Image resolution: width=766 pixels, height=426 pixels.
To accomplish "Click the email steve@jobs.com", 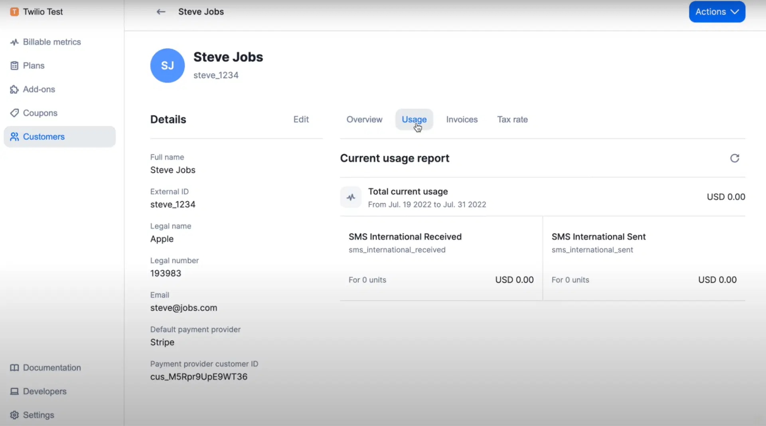I will click(x=184, y=308).
